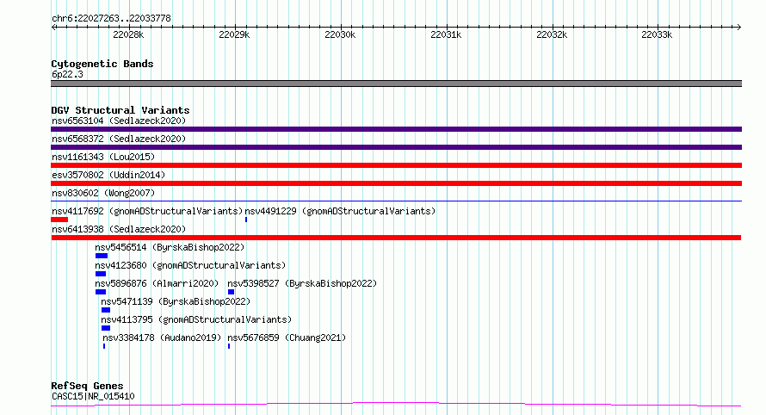Click the 6p22.3 band label
The height and width of the screenshot is (415, 766).
point(67,74)
